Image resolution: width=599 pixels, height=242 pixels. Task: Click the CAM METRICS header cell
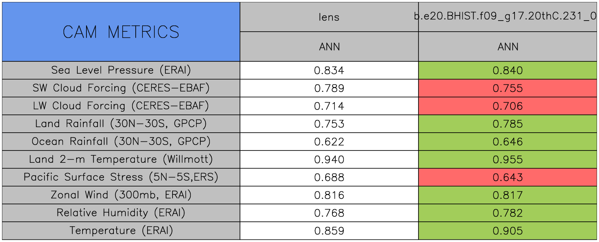121,32
